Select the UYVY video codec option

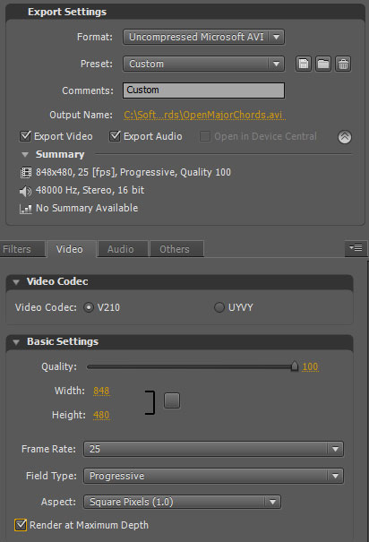[x=219, y=307]
